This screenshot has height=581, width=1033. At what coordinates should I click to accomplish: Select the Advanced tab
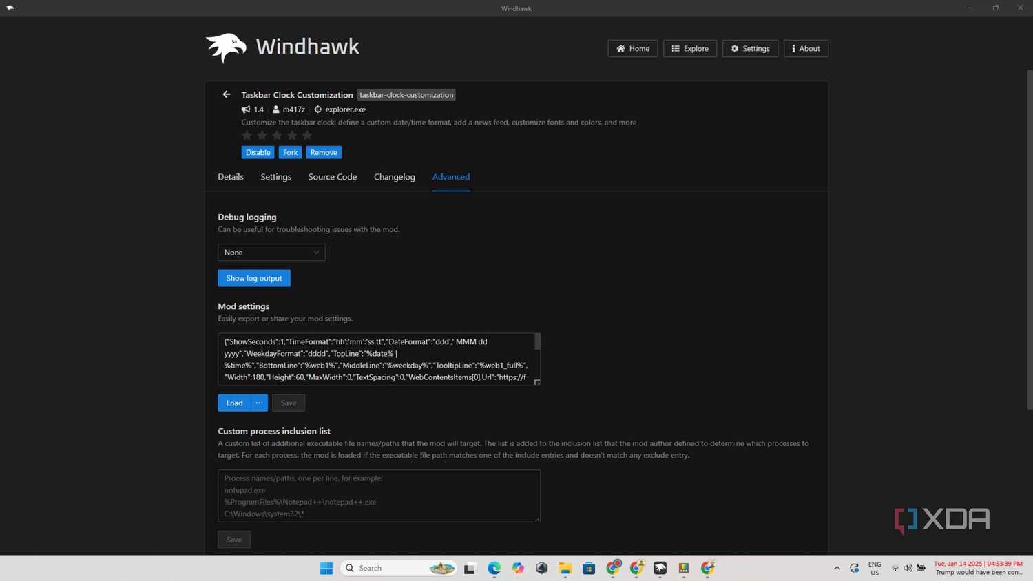pos(451,177)
